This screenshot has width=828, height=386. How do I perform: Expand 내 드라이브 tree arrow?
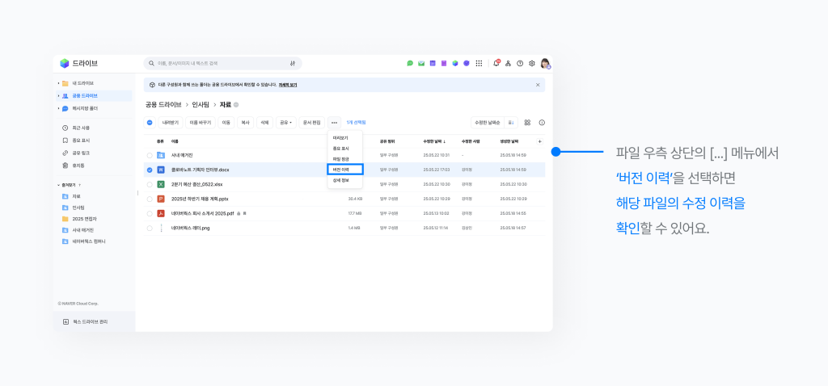click(58, 83)
